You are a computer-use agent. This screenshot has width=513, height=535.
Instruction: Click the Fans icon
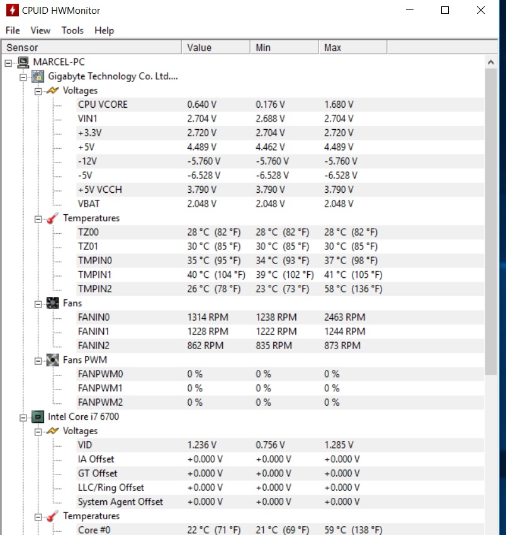[53, 303]
